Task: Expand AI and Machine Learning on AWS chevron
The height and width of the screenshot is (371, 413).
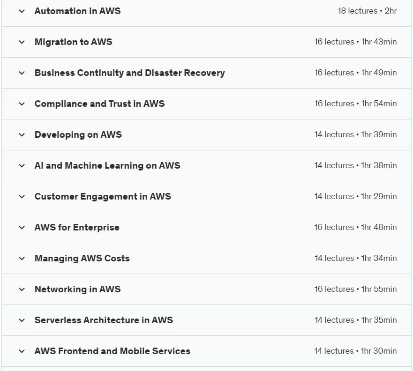Action: point(22,166)
